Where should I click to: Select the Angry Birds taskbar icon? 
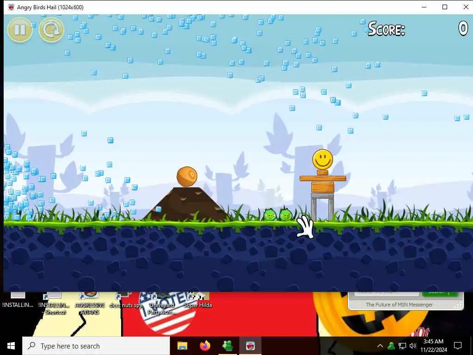(250, 346)
